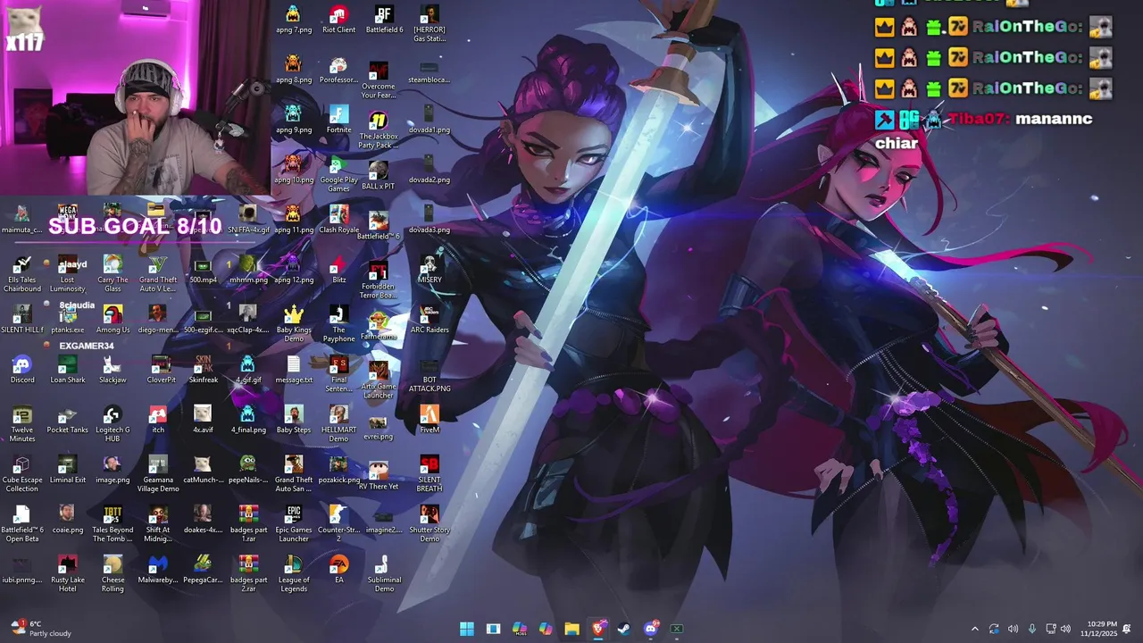Open Discord from the taskbar
Image resolution: width=1143 pixels, height=643 pixels.
[651, 629]
